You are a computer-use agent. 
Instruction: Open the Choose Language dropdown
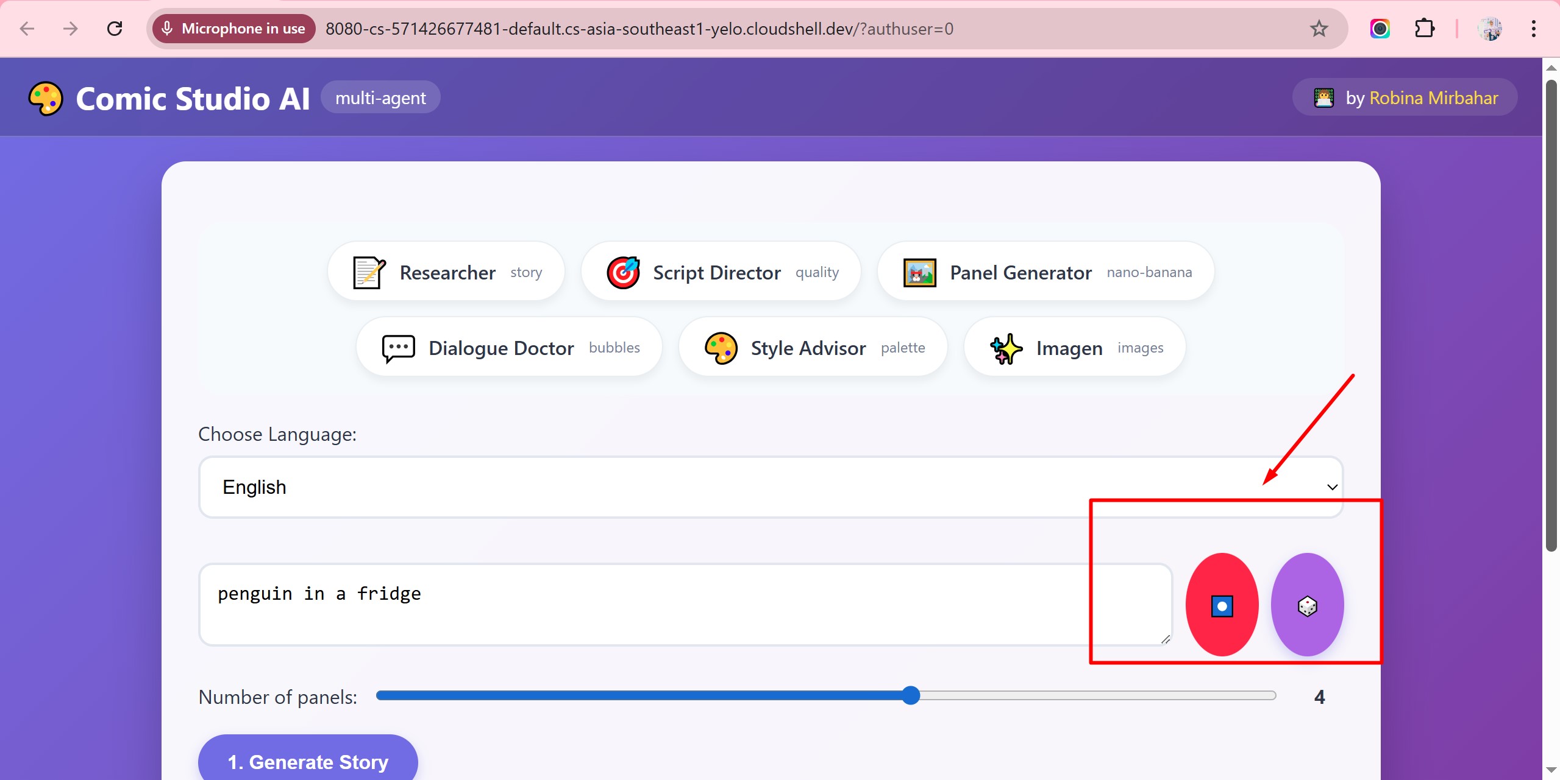(x=771, y=487)
